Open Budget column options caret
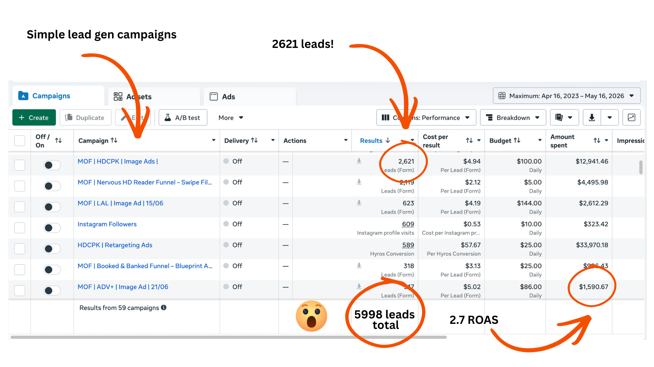Screen dimensions: 654x367 540,140
